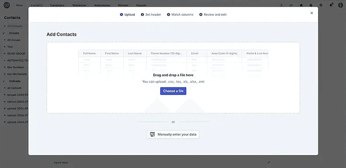Select the Set header step
Viewport: 346px width, 168px height.
[151, 15]
